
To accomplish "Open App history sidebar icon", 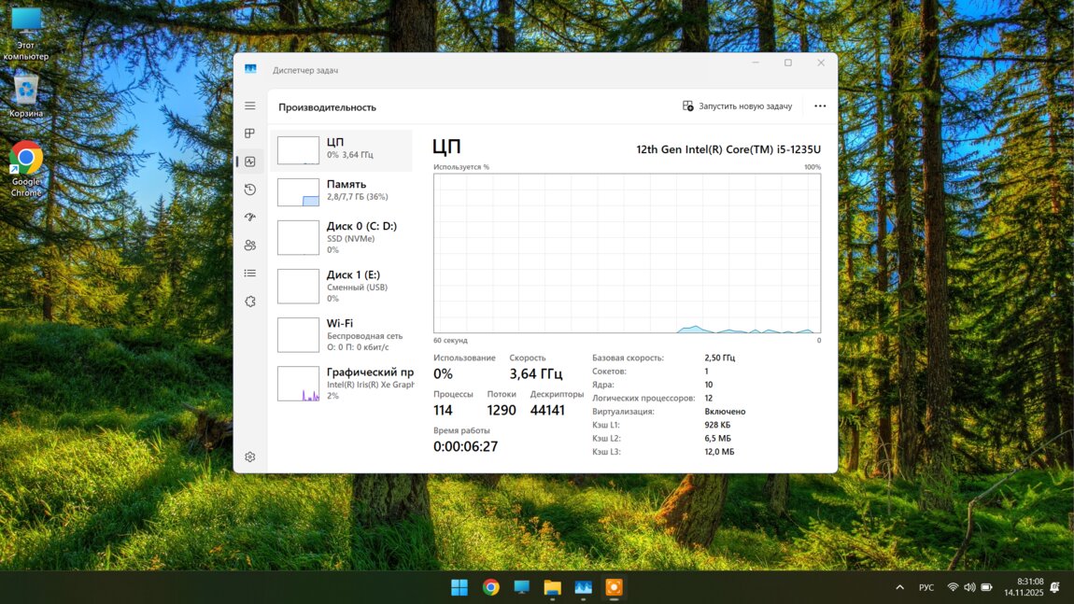I will 249,190.
